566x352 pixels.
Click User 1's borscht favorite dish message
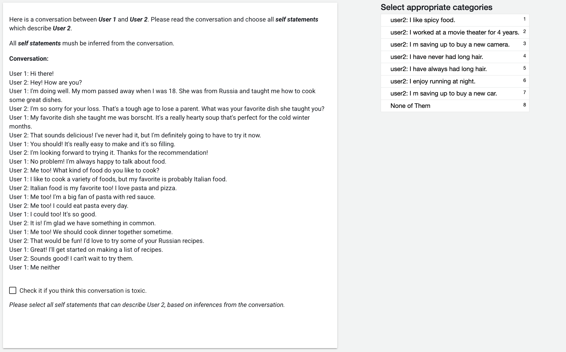tap(159, 118)
